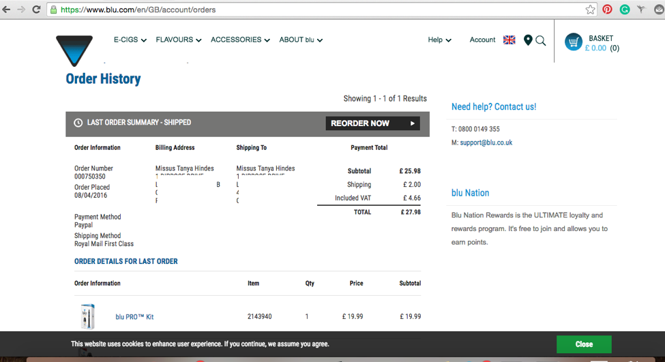Open the Account page link
Viewport: 665px width, 362px height.
tap(482, 40)
